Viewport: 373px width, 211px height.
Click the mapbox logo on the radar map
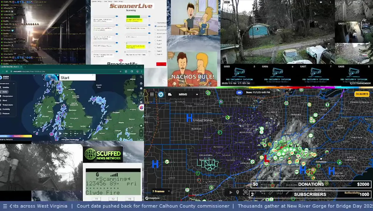pos(153,198)
